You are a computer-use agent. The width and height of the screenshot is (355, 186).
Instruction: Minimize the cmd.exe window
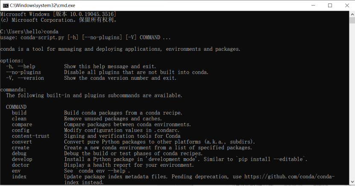coord(313,6)
